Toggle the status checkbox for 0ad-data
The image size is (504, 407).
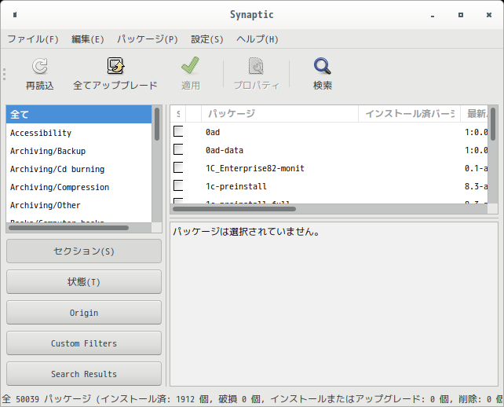click(x=178, y=149)
